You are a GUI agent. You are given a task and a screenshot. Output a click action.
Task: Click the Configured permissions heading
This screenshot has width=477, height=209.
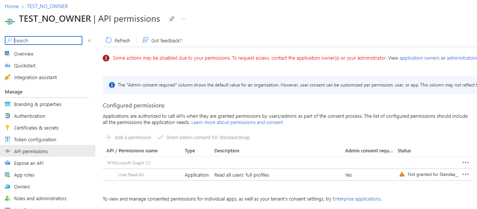[134, 105]
